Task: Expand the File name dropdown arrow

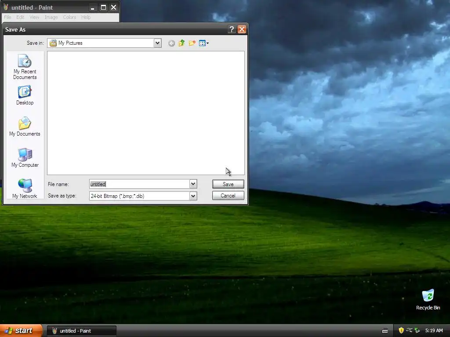Action: pyautogui.click(x=193, y=184)
